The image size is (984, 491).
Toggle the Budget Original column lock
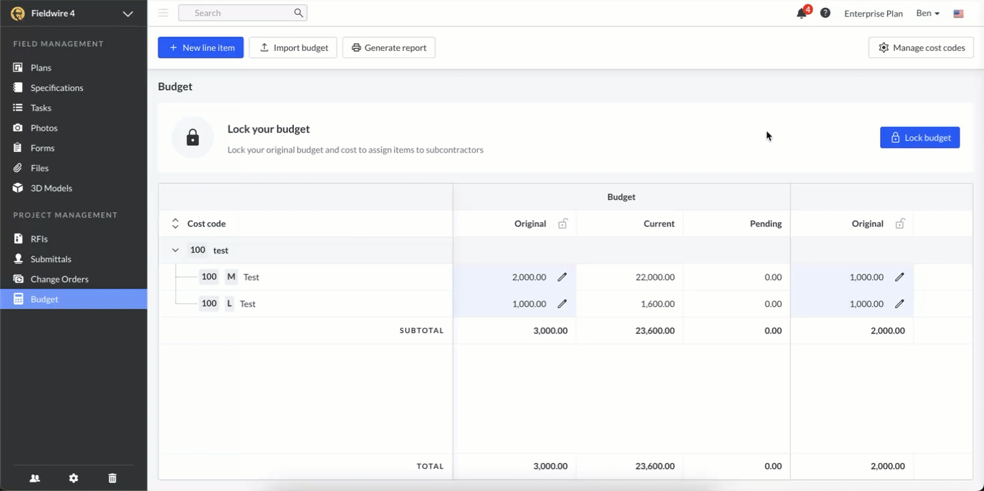coord(563,223)
